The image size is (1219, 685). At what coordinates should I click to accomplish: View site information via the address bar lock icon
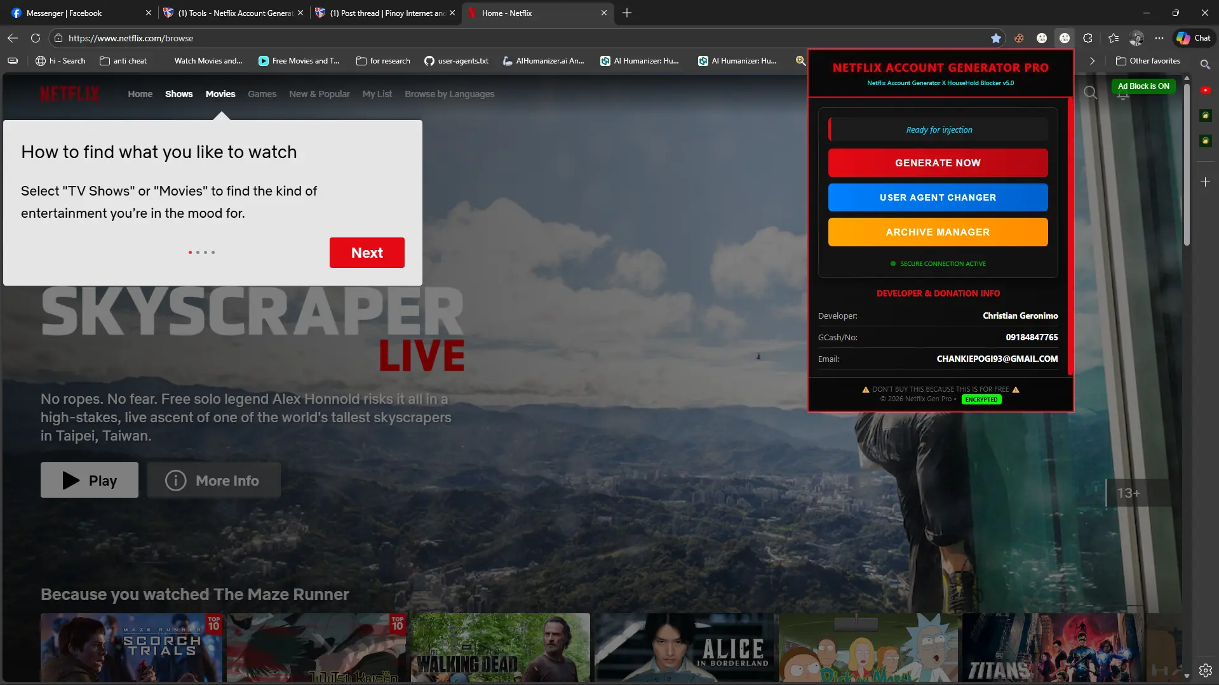click(x=58, y=38)
